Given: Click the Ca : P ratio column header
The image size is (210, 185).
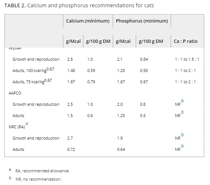Looking at the screenshot, I should (x=186, y=41).
